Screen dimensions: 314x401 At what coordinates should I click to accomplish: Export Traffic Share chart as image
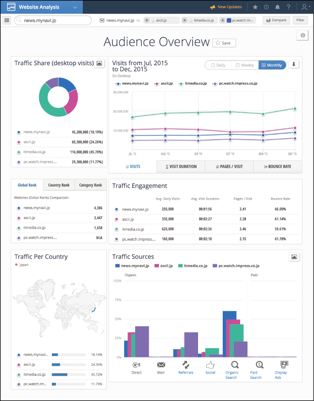pos(99,63)
